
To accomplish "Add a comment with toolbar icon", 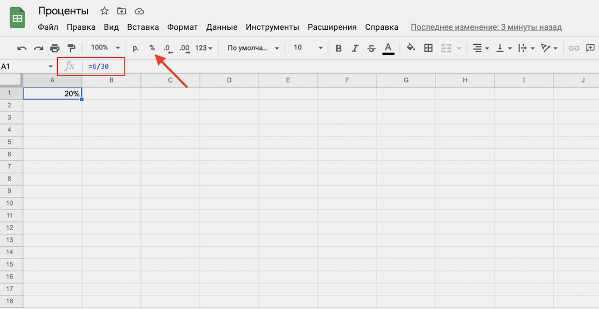I will tap(590, 48).
